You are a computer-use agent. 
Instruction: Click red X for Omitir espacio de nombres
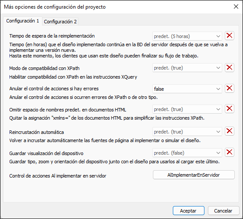tap(230, 109)
